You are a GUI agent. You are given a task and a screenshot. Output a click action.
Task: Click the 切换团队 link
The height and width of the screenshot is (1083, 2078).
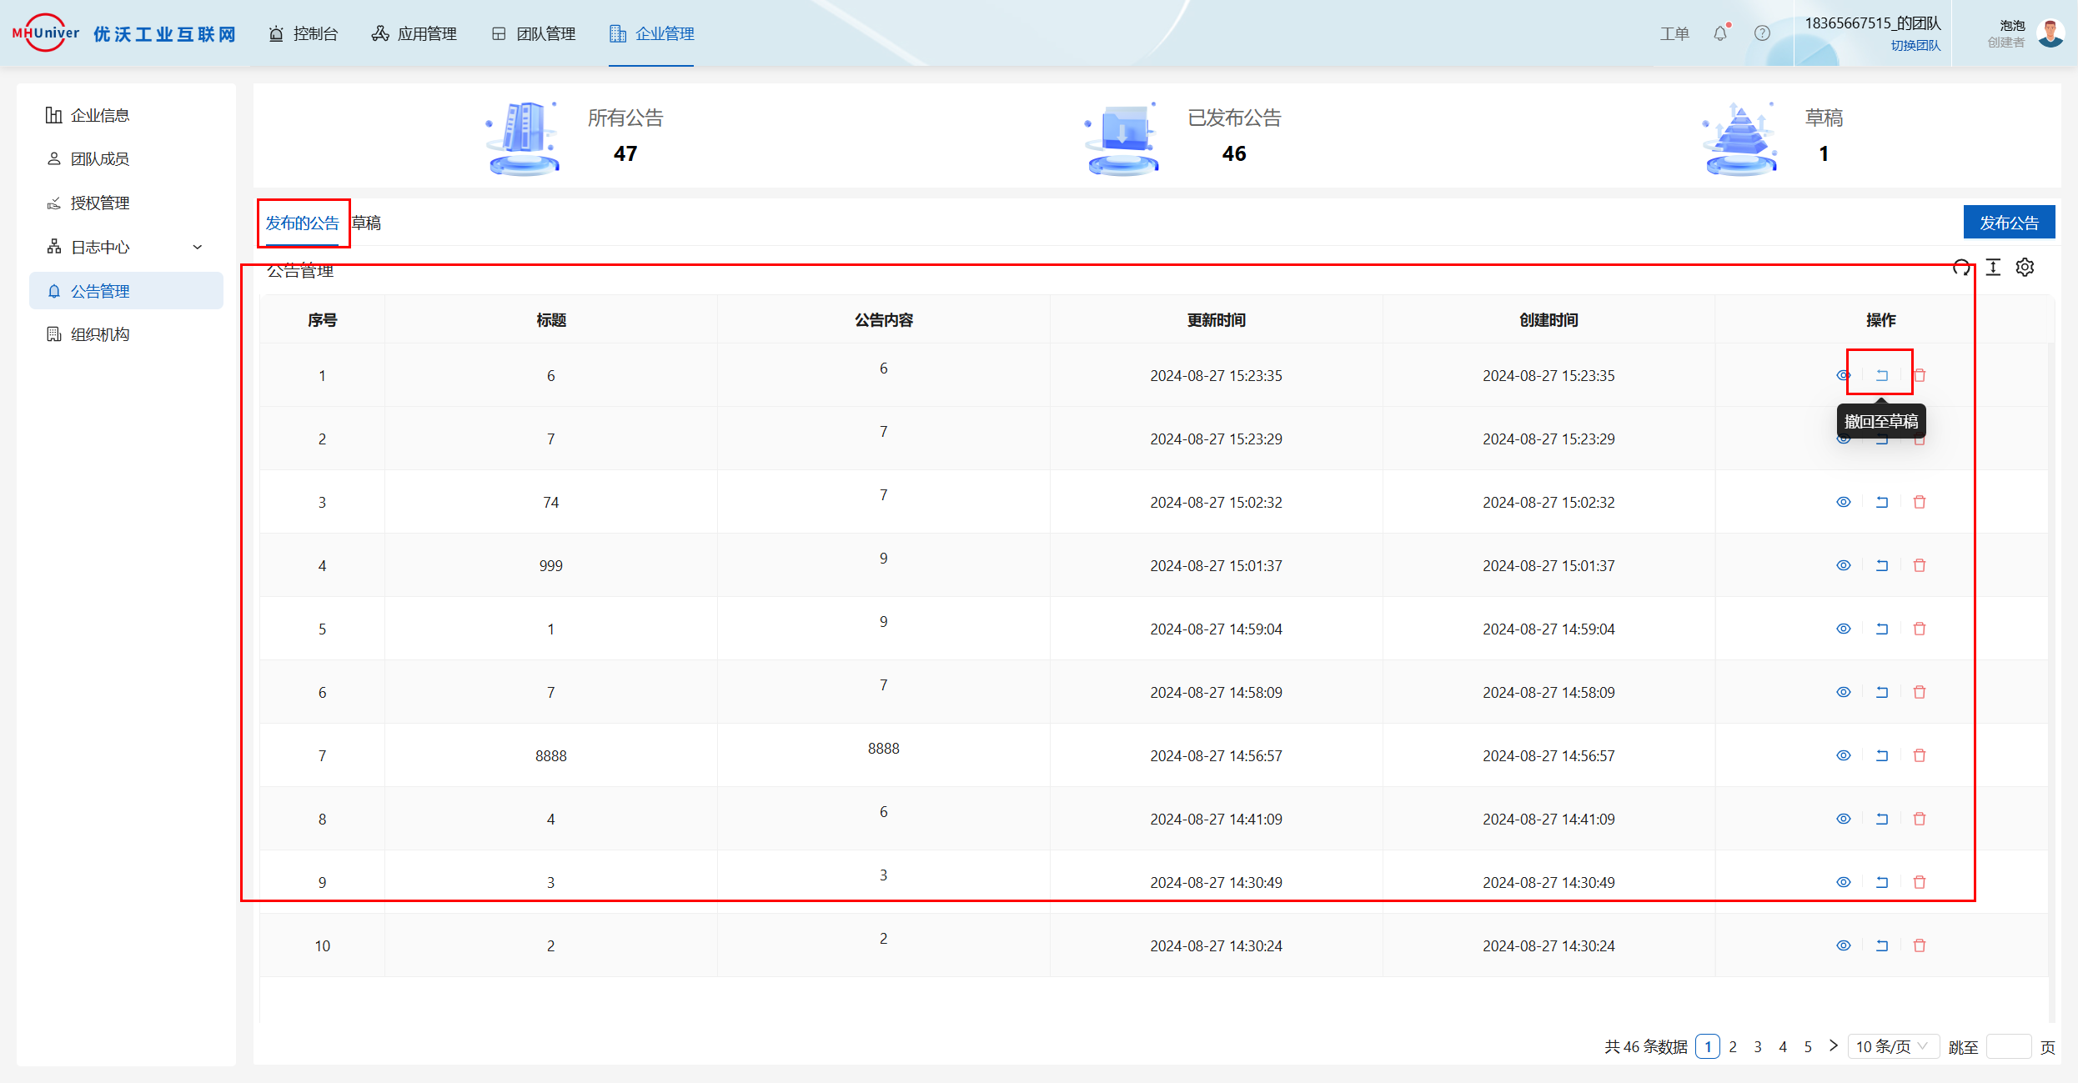tap(1915, 45)
